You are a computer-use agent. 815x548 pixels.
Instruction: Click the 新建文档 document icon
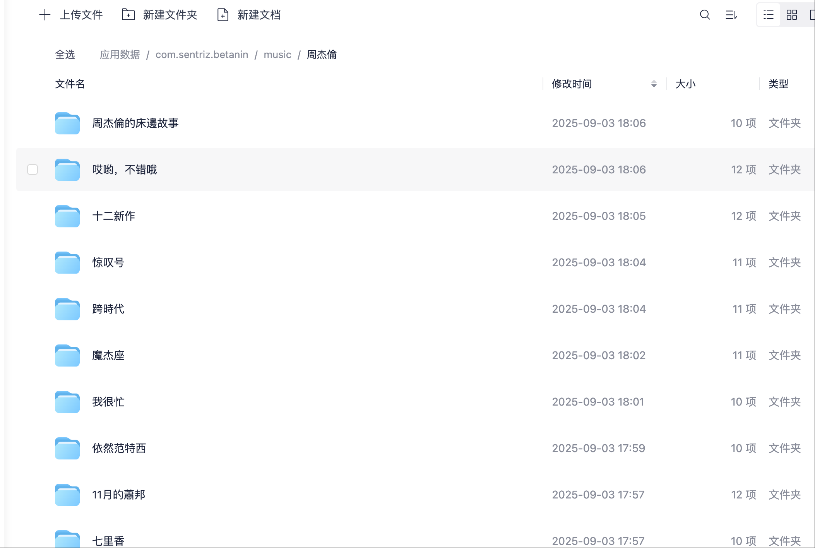click(x=223, y=15)
